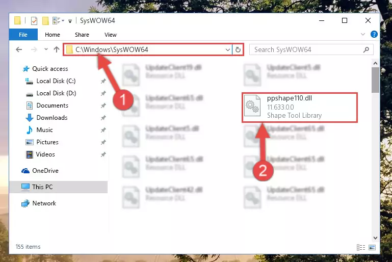This screenshot has width=392, height=262.
Task: Click the folder icon in the title bar
Action: (17, 20)
